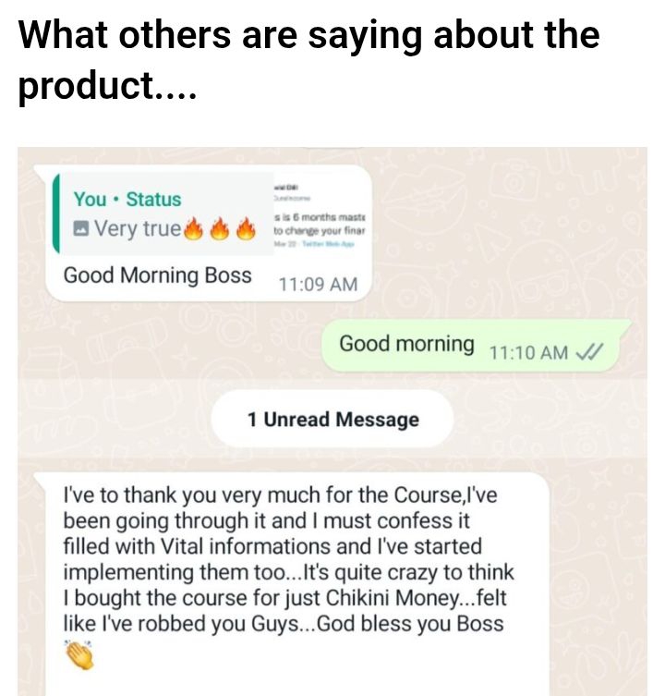Image resolution: width=665 pixels, height=696 pixels.
Task: Select the "God bless you Boss" text
Action: click(410, 623)
